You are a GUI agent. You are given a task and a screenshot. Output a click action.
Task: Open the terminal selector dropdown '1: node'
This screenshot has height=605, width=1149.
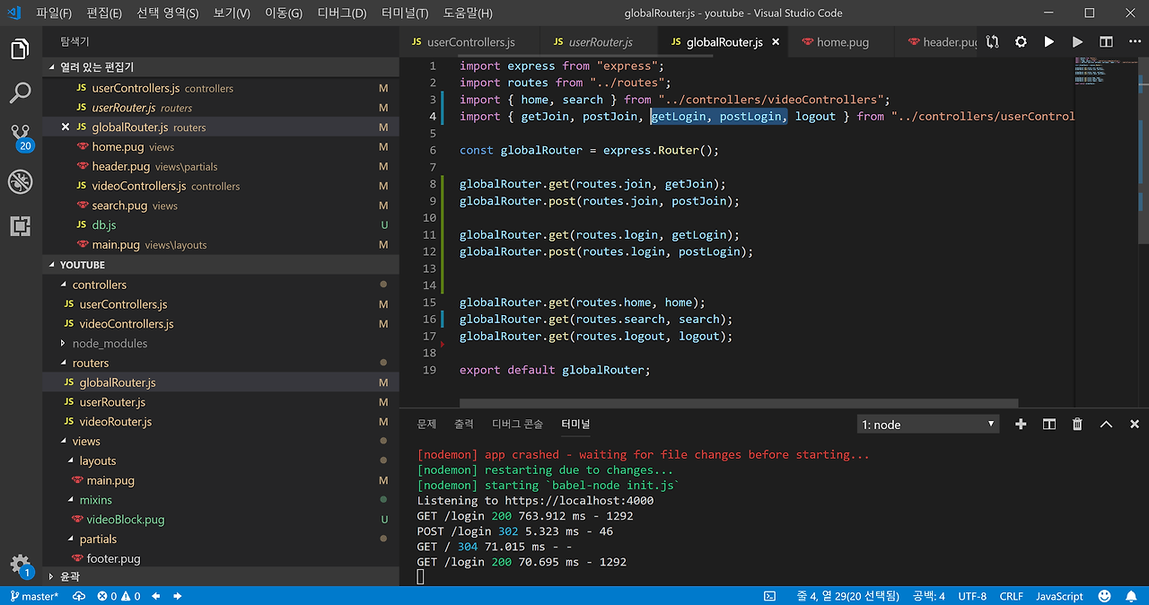929,425
